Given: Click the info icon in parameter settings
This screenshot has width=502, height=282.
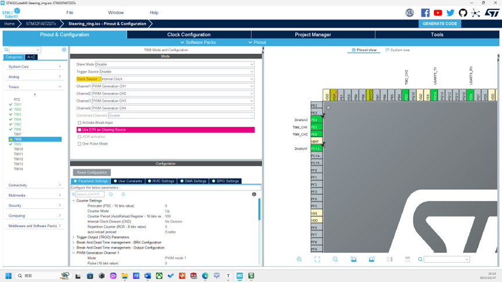Looking at the screenshot, I should tap(254, 194).
